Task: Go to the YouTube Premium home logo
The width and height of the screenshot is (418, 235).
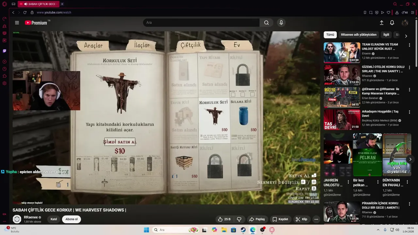Action: [36, 23]
